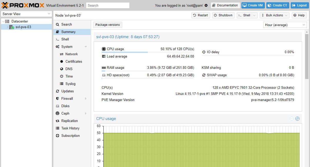The height and width of the screenshot is (167, 310).
Task: Click the Logout button
Action: tap(299, 5)
